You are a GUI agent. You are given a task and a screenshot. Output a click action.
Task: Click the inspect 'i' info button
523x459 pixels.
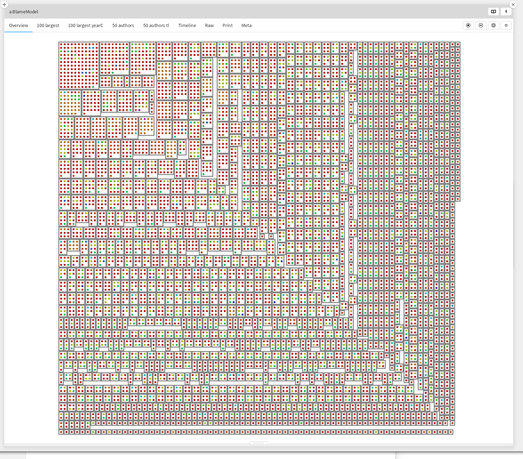(x=506, y=12)
